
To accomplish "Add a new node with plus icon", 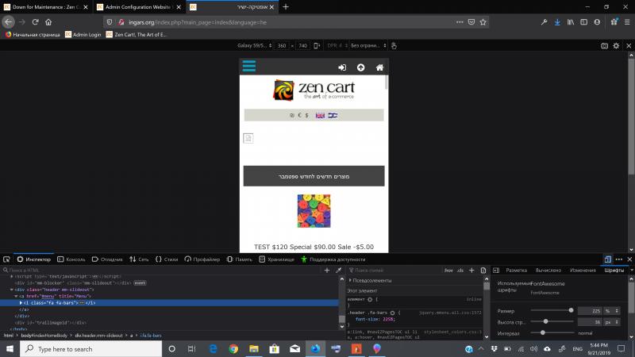I will (327, 271).
